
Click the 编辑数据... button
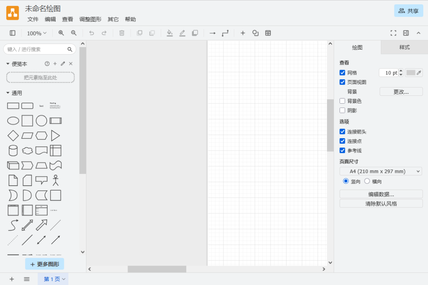381,194
